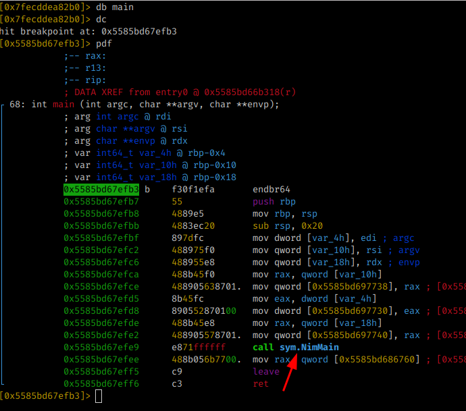Viewport: 466px width, 411px height.
Task: Click address 0x5585bd67efe9 of the call instruction
Action: point(101,347)
